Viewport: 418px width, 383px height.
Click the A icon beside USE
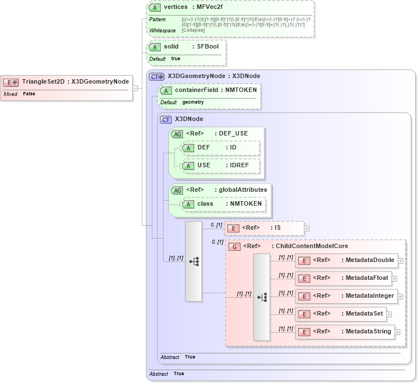[188, 166]
